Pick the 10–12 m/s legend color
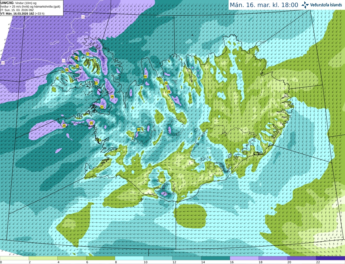The width and height of the screenshot is (345, 264). click(158, 258)
